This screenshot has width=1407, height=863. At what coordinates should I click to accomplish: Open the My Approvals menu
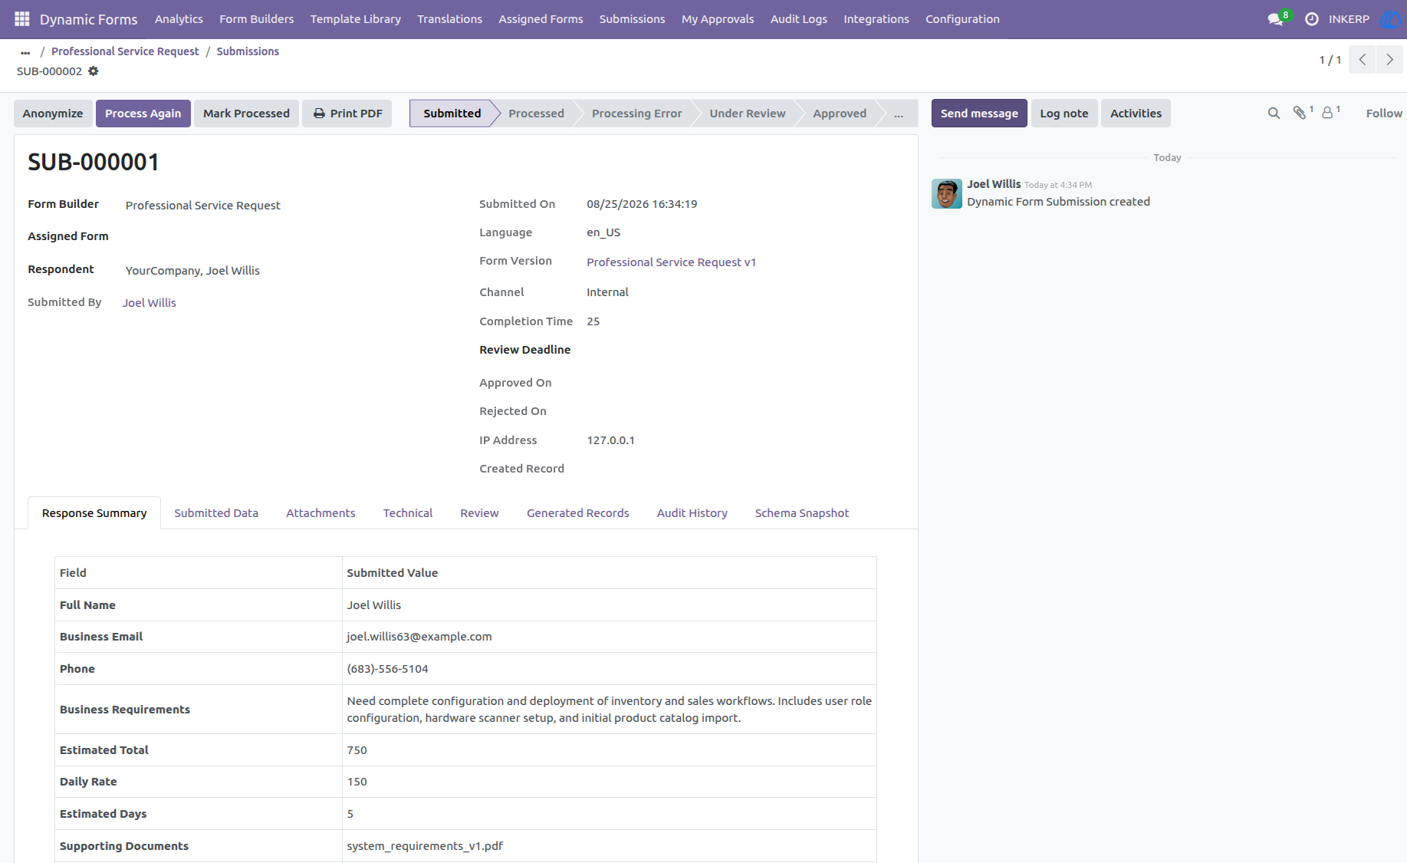pyautogui.click(x=718, y=19)
